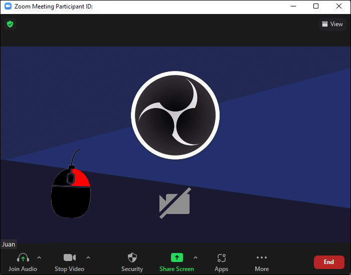The image size is (351, 275).
Task: Expand video options chevron beside Stop Video
Action: [x=88, y=257]
